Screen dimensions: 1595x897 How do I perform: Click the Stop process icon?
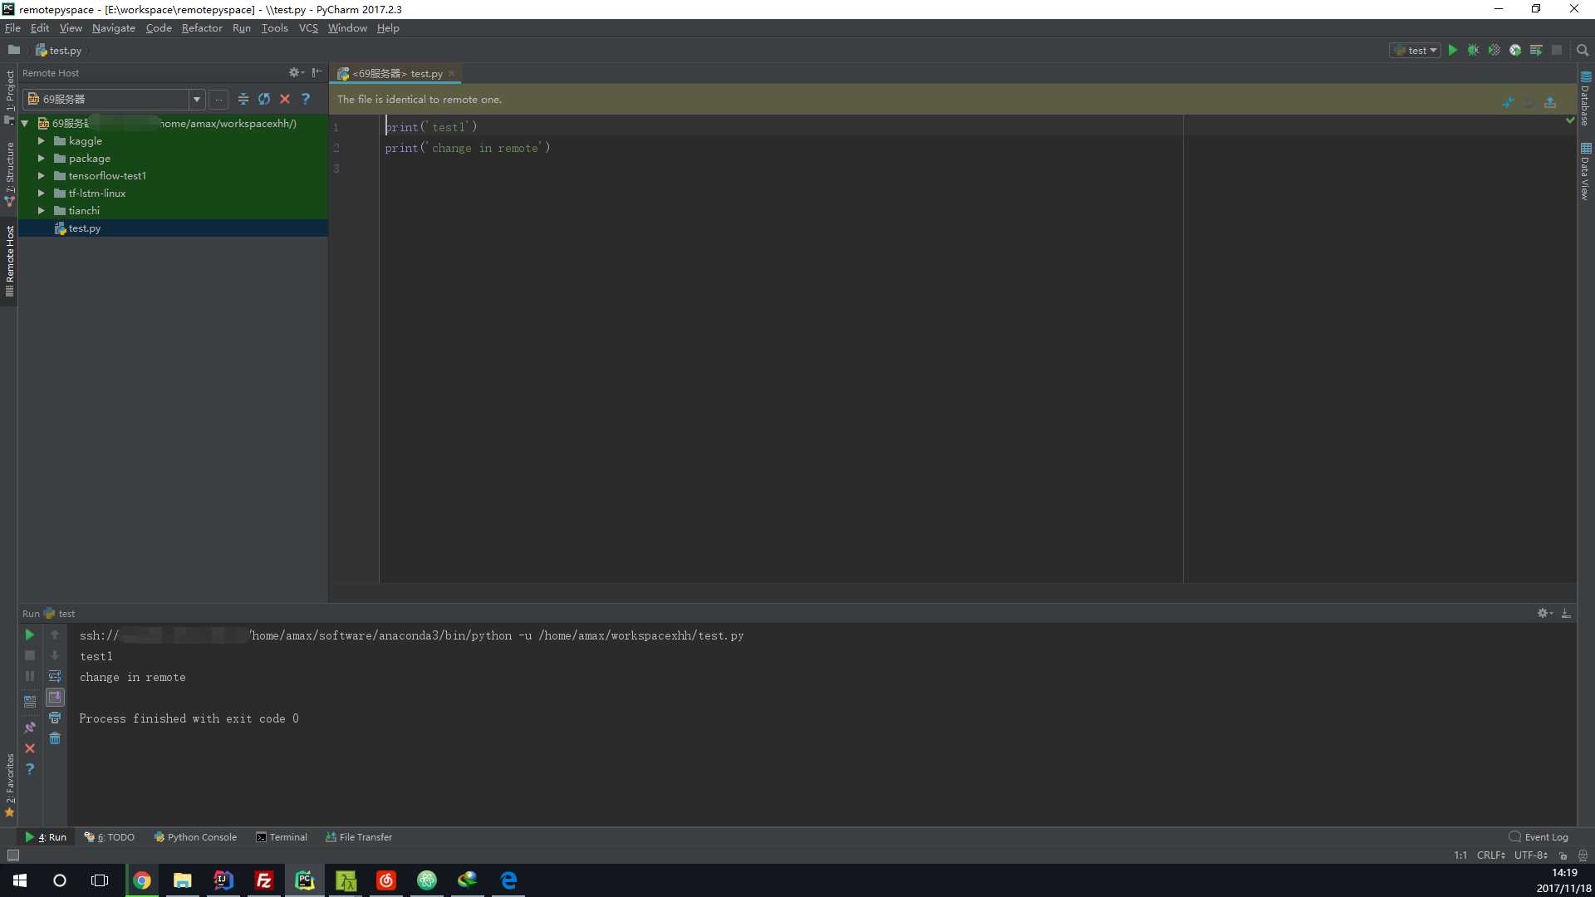[30, 655]
